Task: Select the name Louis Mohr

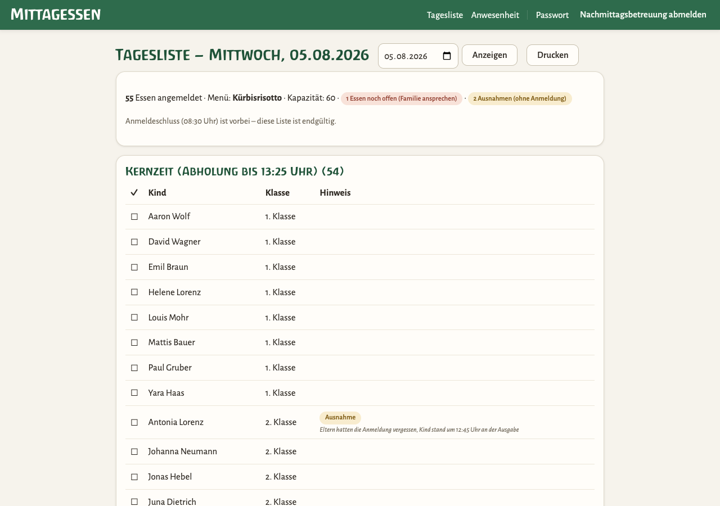Action: pos(169,318)
